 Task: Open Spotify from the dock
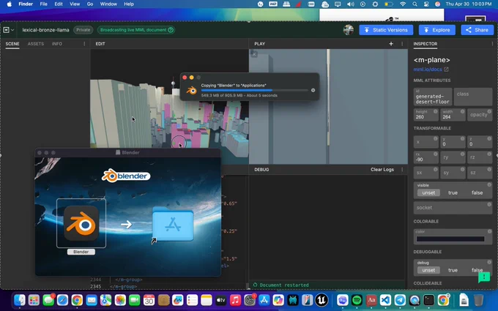click(357, 300)
